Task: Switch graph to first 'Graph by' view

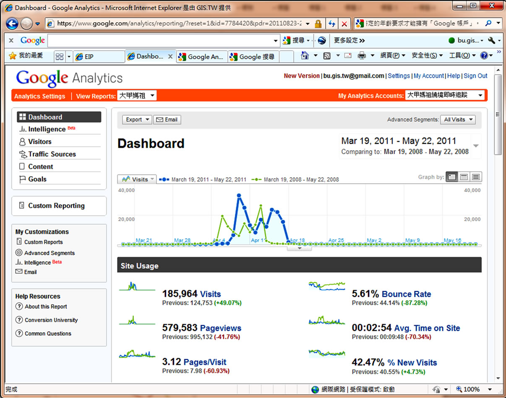Action: click(452, 177)
